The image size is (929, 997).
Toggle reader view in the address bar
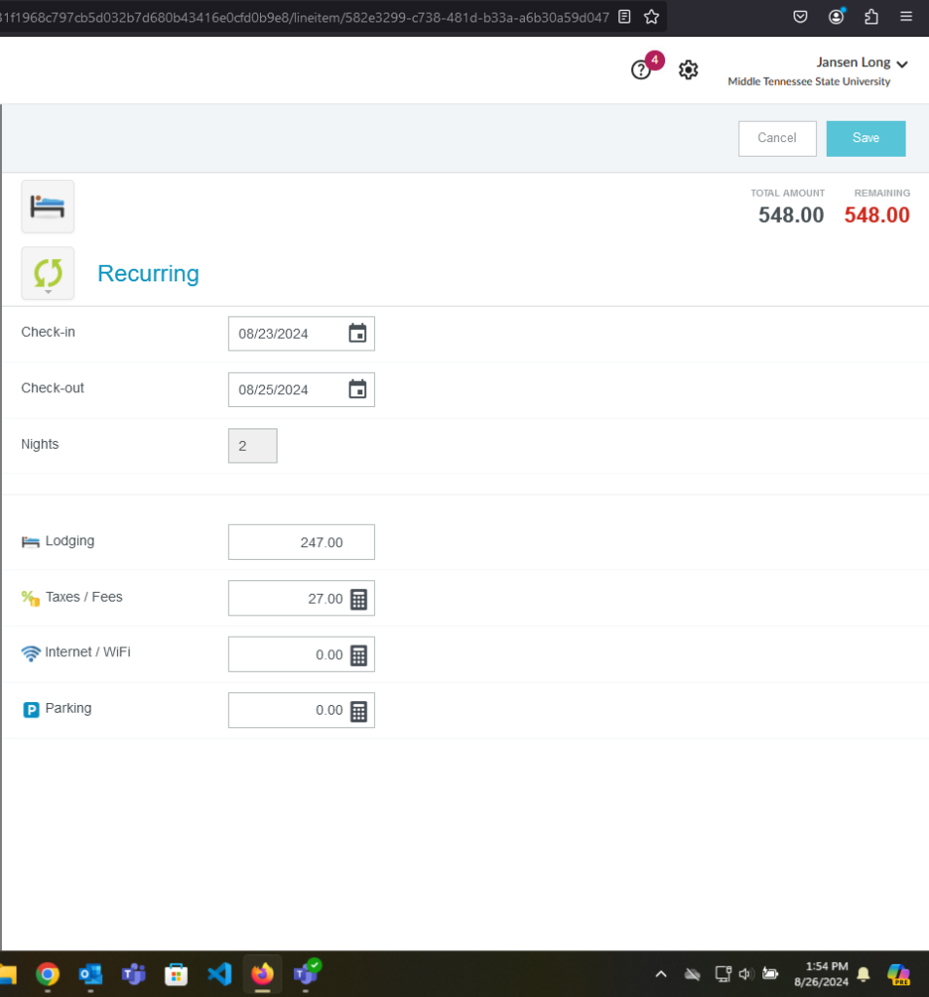pos(624,18)
